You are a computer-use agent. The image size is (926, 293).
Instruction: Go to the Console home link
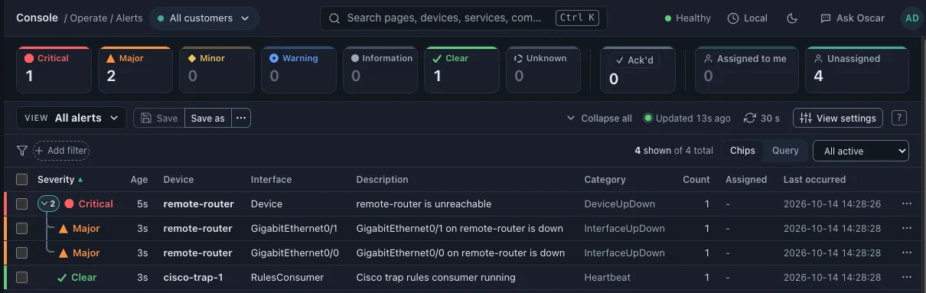point(37,18)
